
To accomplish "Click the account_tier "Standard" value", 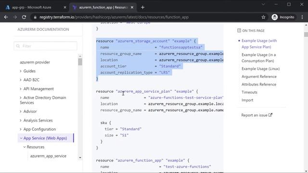I will point(170,66).
